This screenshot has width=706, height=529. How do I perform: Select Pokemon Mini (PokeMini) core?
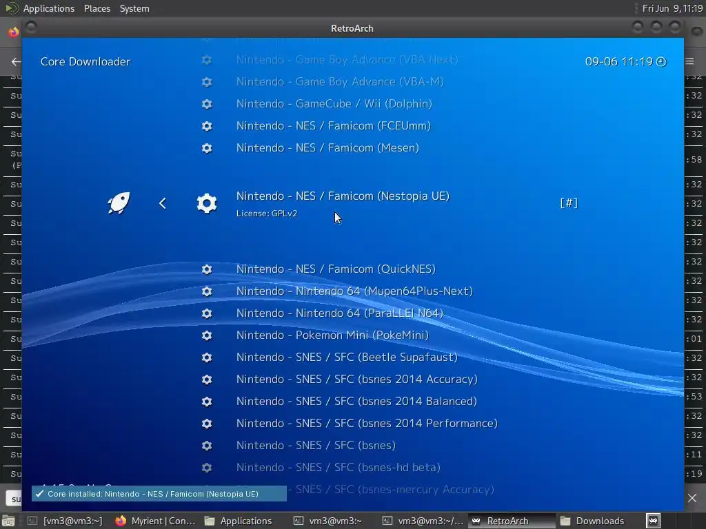(332, 335)
